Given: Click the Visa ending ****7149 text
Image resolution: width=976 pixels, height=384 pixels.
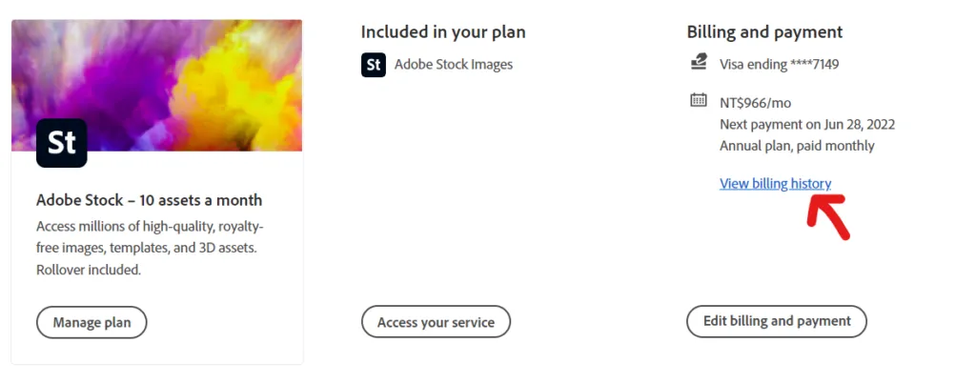Looking at the screenshot, I should point(779,65).
